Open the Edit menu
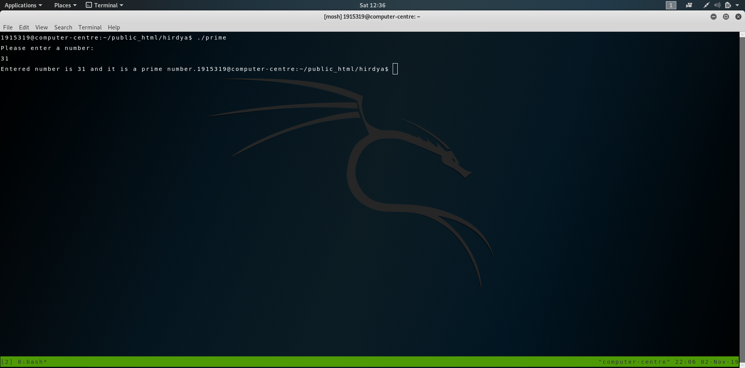Screen dimensions: 745x368 [24, 28]
